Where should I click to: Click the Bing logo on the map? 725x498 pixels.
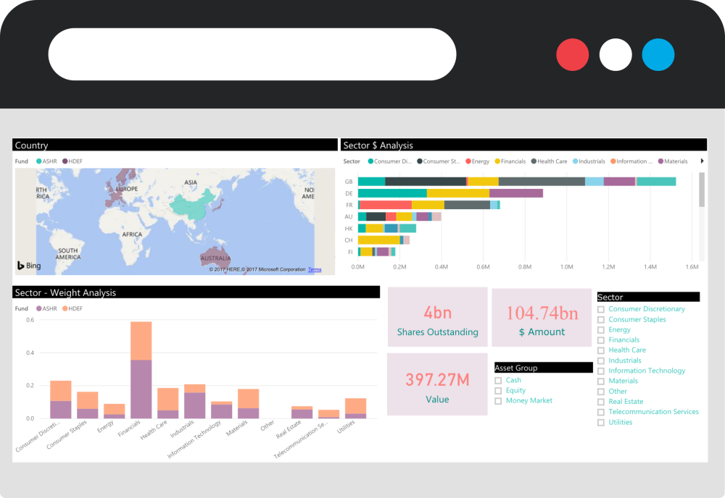click(29, 266)
